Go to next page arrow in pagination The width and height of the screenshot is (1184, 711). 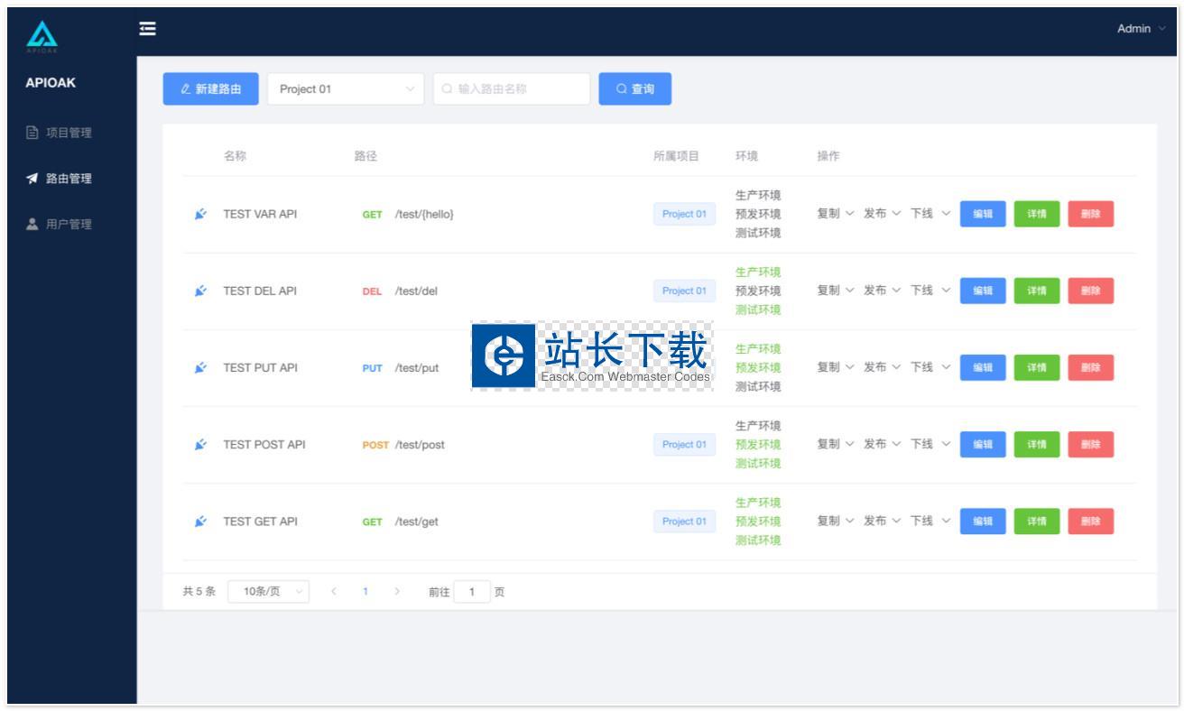[397, 592]
